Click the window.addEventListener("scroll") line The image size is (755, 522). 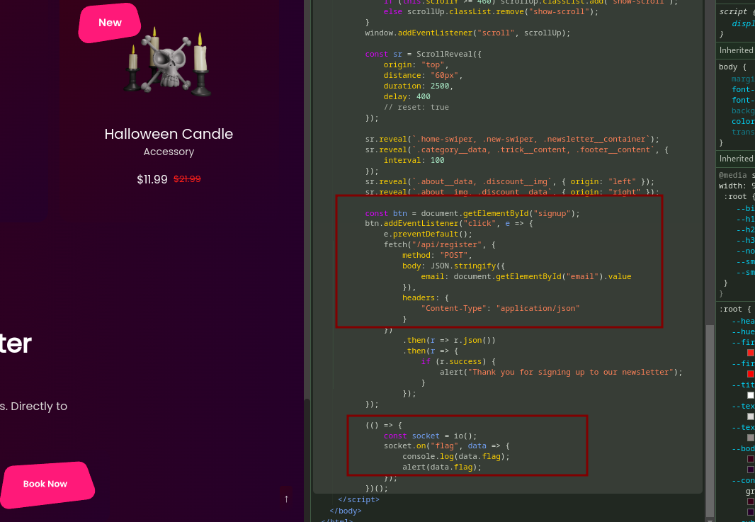tap(467, 33)
